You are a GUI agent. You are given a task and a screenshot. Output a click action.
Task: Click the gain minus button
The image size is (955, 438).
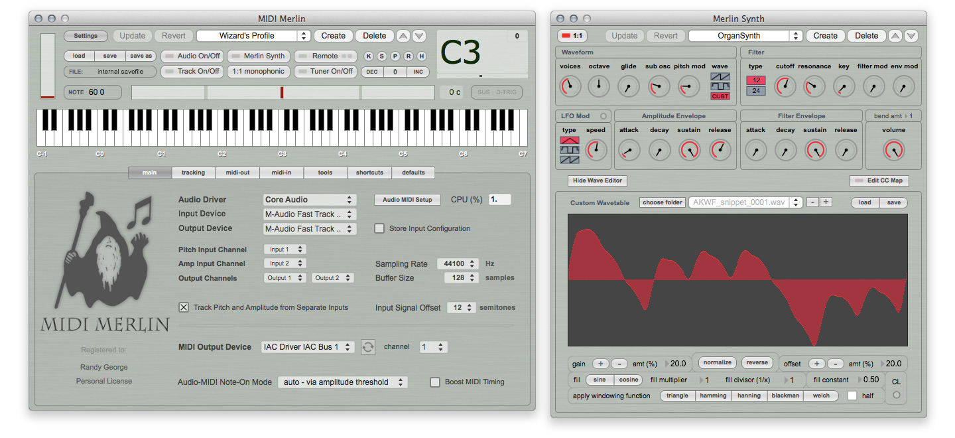click(x=618, y=364)
